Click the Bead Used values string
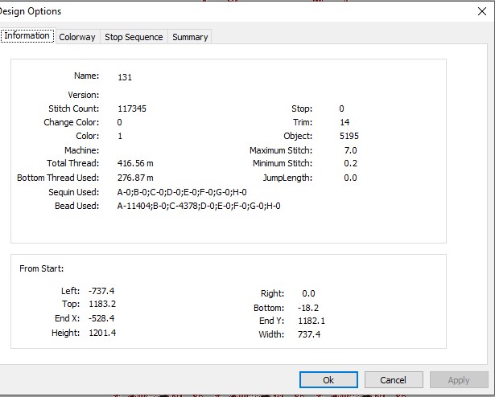The width and height of the screenshot is (495, 397). click(199, 206)
